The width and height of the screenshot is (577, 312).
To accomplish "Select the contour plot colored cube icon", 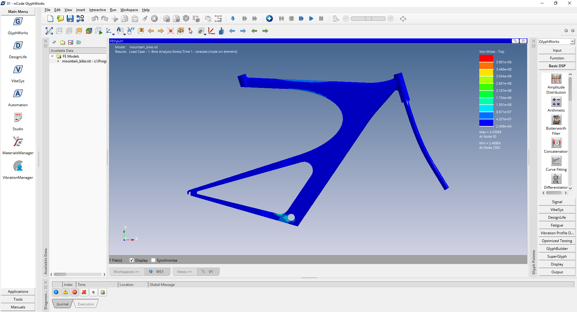I will tap(89, 31).
